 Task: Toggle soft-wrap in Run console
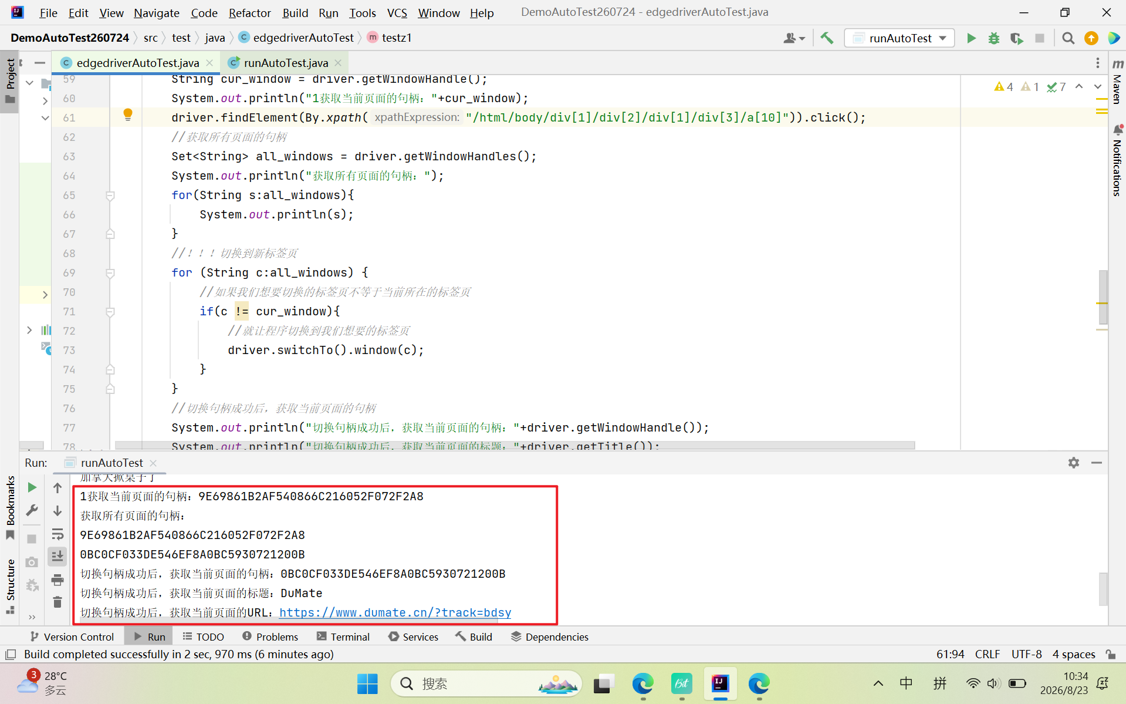58,534
